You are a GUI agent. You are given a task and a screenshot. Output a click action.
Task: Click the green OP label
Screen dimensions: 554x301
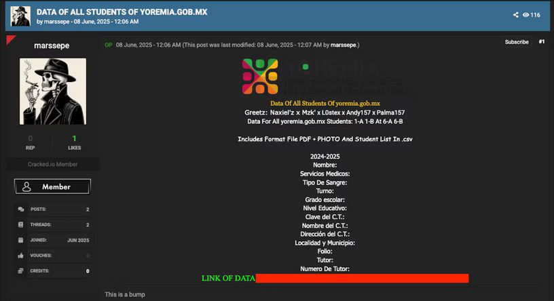109,45
